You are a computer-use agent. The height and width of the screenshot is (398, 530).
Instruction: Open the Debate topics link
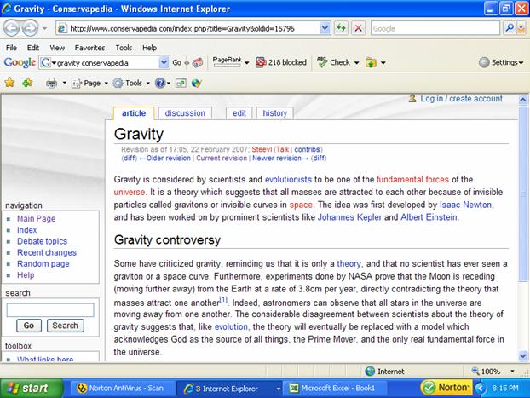43,241
